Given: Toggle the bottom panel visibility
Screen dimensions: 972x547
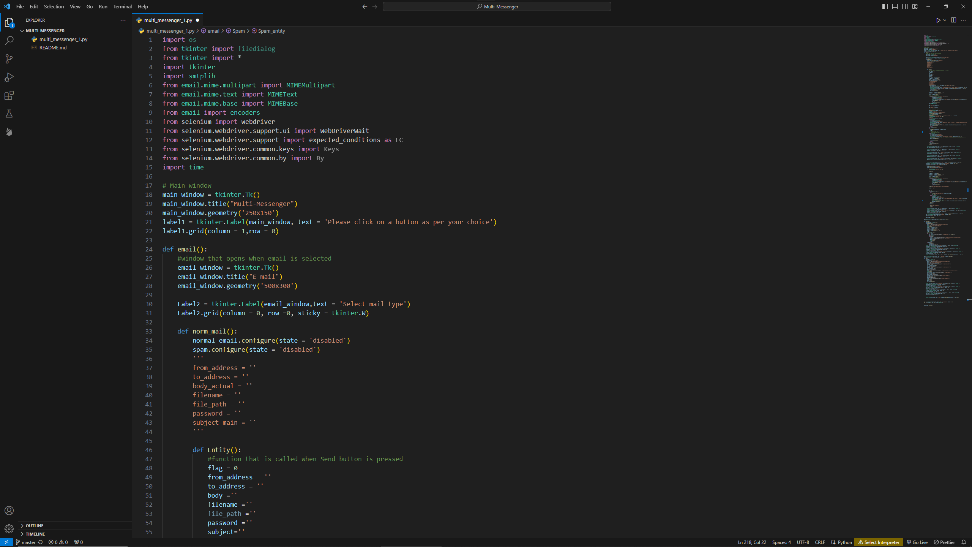Looking at the screenshot, I should coord(895,6).
